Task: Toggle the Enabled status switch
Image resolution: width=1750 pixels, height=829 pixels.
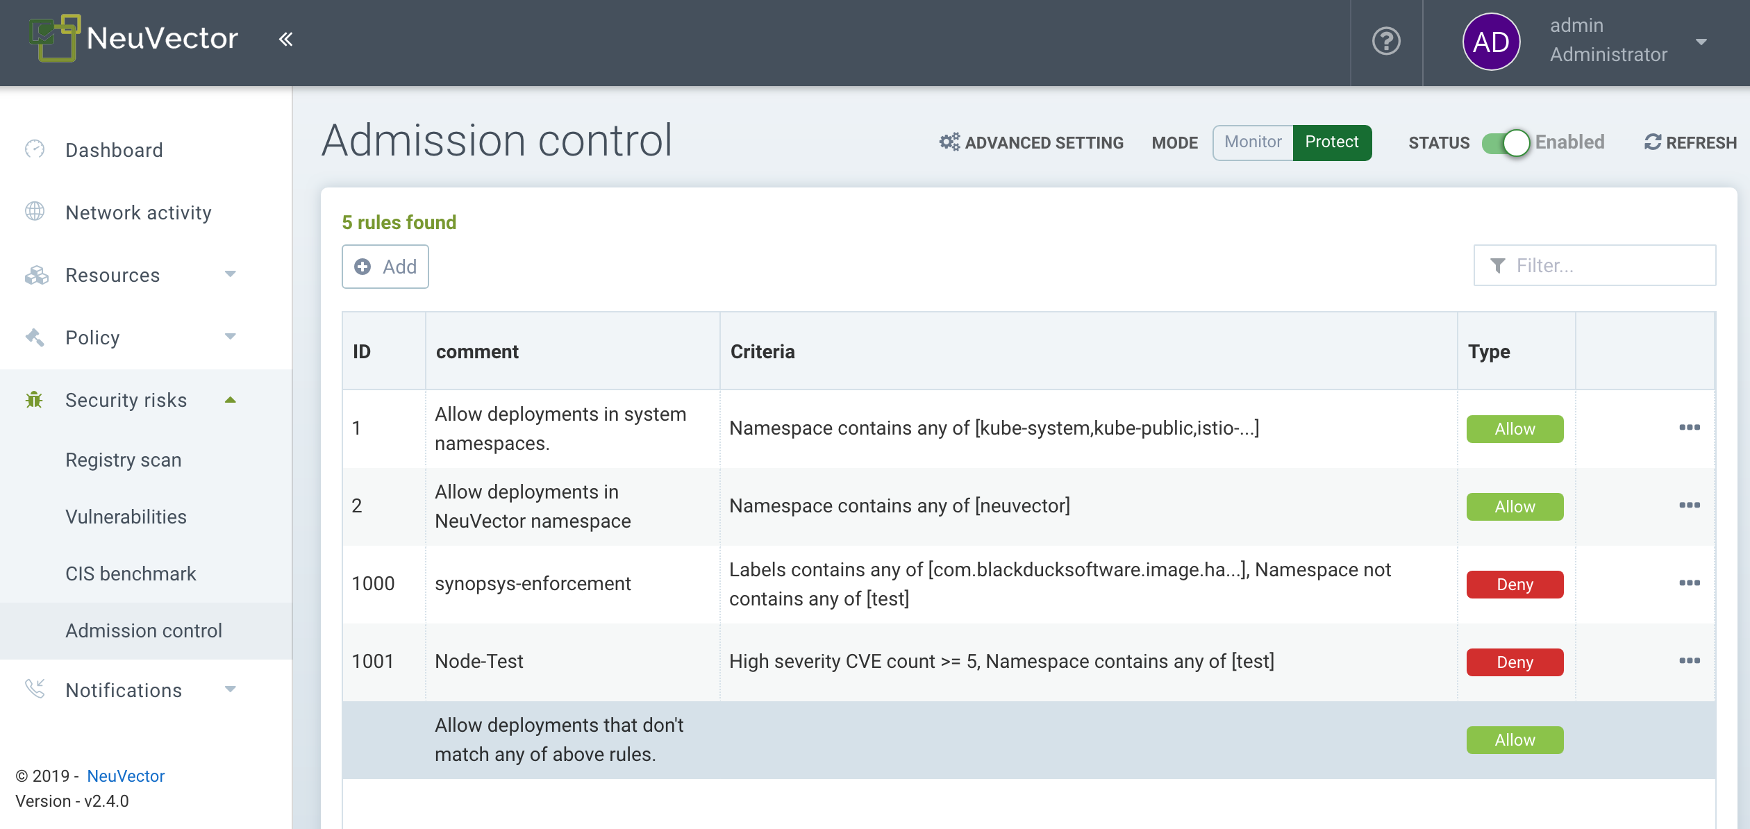Action: point(1506,143)
